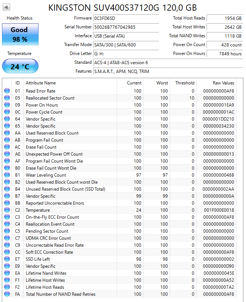Click threshold value 10 for Reallocated Sector Count
Screen dimensions: 246x302
[192, 98]
